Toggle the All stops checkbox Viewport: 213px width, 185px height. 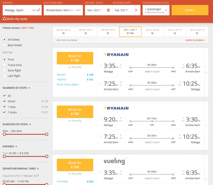tap(4, 96)
